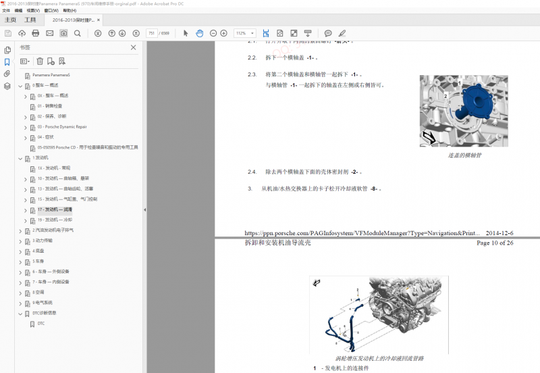Open the layers panel icon
Image resolution: width=540 pixels, height=373 pixels.
[7, 86]
